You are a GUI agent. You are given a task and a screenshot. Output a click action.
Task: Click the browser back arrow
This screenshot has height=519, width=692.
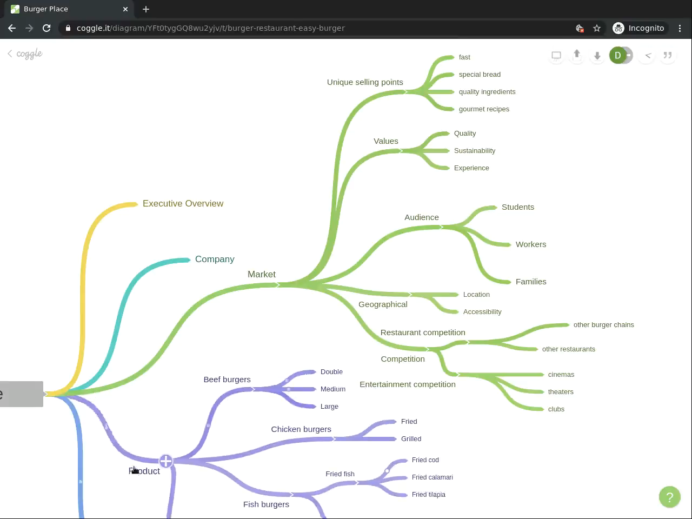point(12,28)
